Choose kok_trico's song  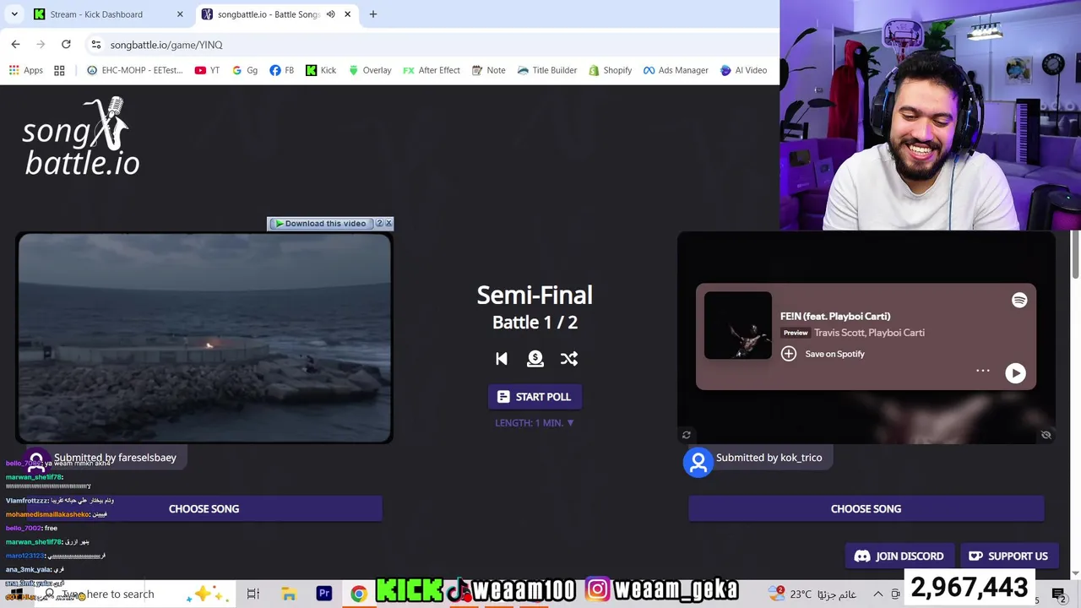click(866, 508)
